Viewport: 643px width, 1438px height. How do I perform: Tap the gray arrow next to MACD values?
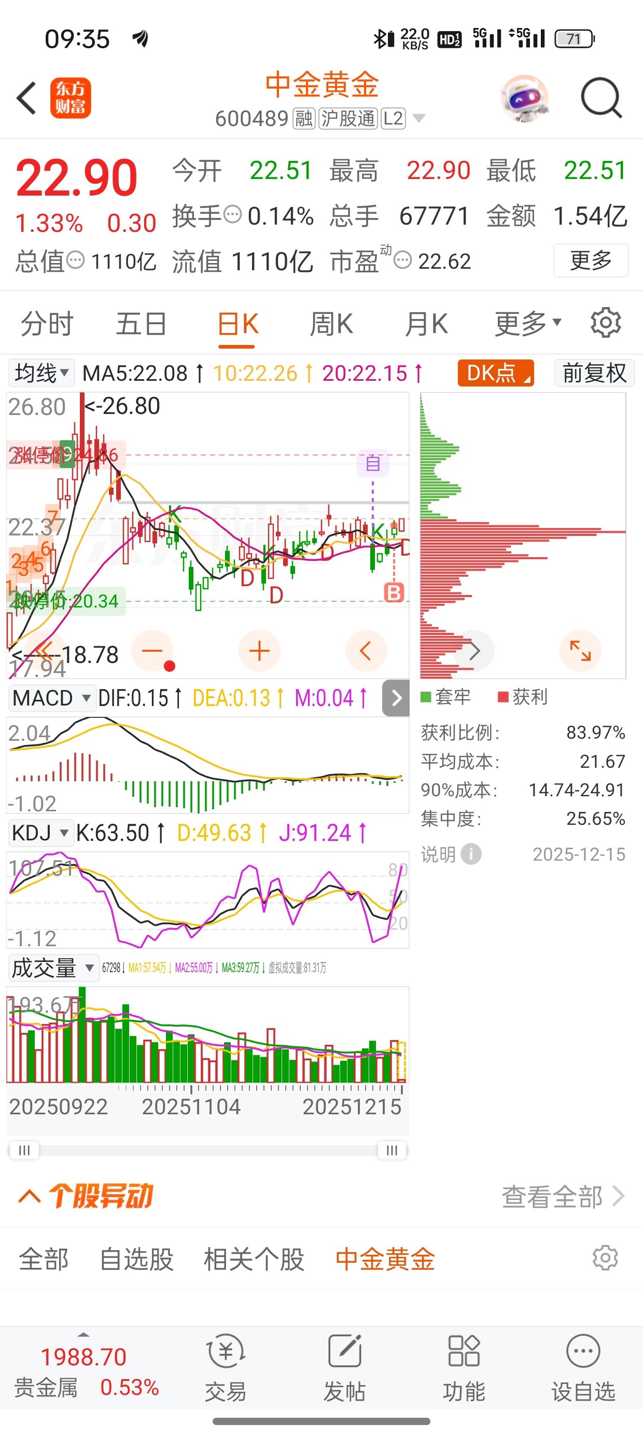(396, 698)
